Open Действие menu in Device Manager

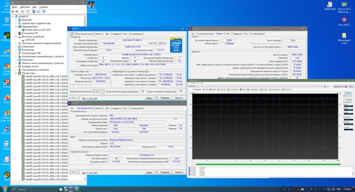tap(25, 7)
